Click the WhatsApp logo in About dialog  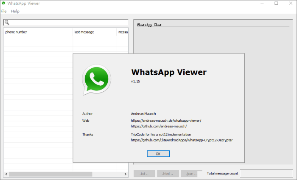coord(96,80)
